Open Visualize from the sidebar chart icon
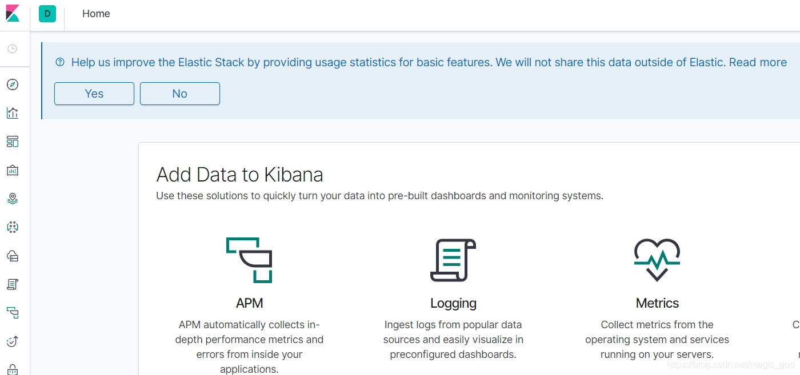Screen dimensions: 800x375 pyautogui.click(x=13, y=113)
